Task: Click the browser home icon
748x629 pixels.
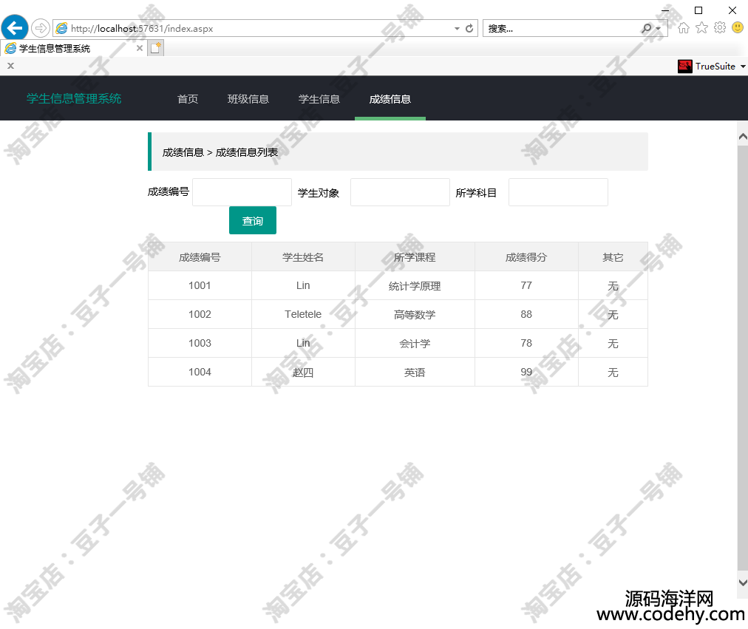Action: point(684,27)
